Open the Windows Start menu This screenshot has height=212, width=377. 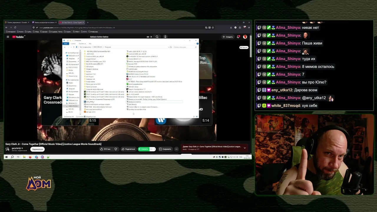6,157
